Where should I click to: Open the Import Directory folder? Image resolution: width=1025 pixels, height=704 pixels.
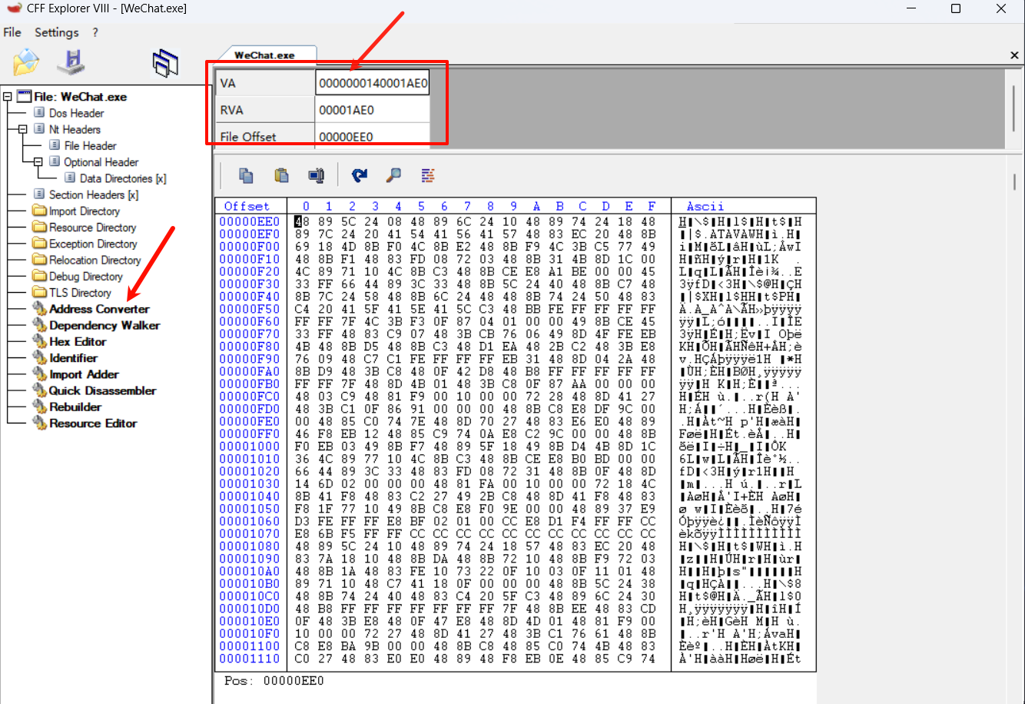coord(84,211)
